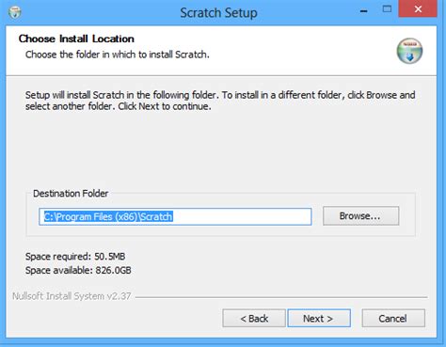The height and width of the screenshot is (347, 446).
Task: Click the 'Scratch Setup' window title
Action: (218, 13)
